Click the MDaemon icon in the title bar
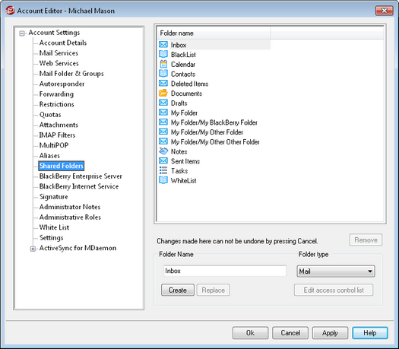Viewport: 399px width, 349px height. pos(10,11)
